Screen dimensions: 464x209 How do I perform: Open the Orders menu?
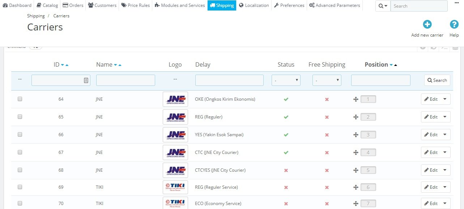[x=73, y=5]
